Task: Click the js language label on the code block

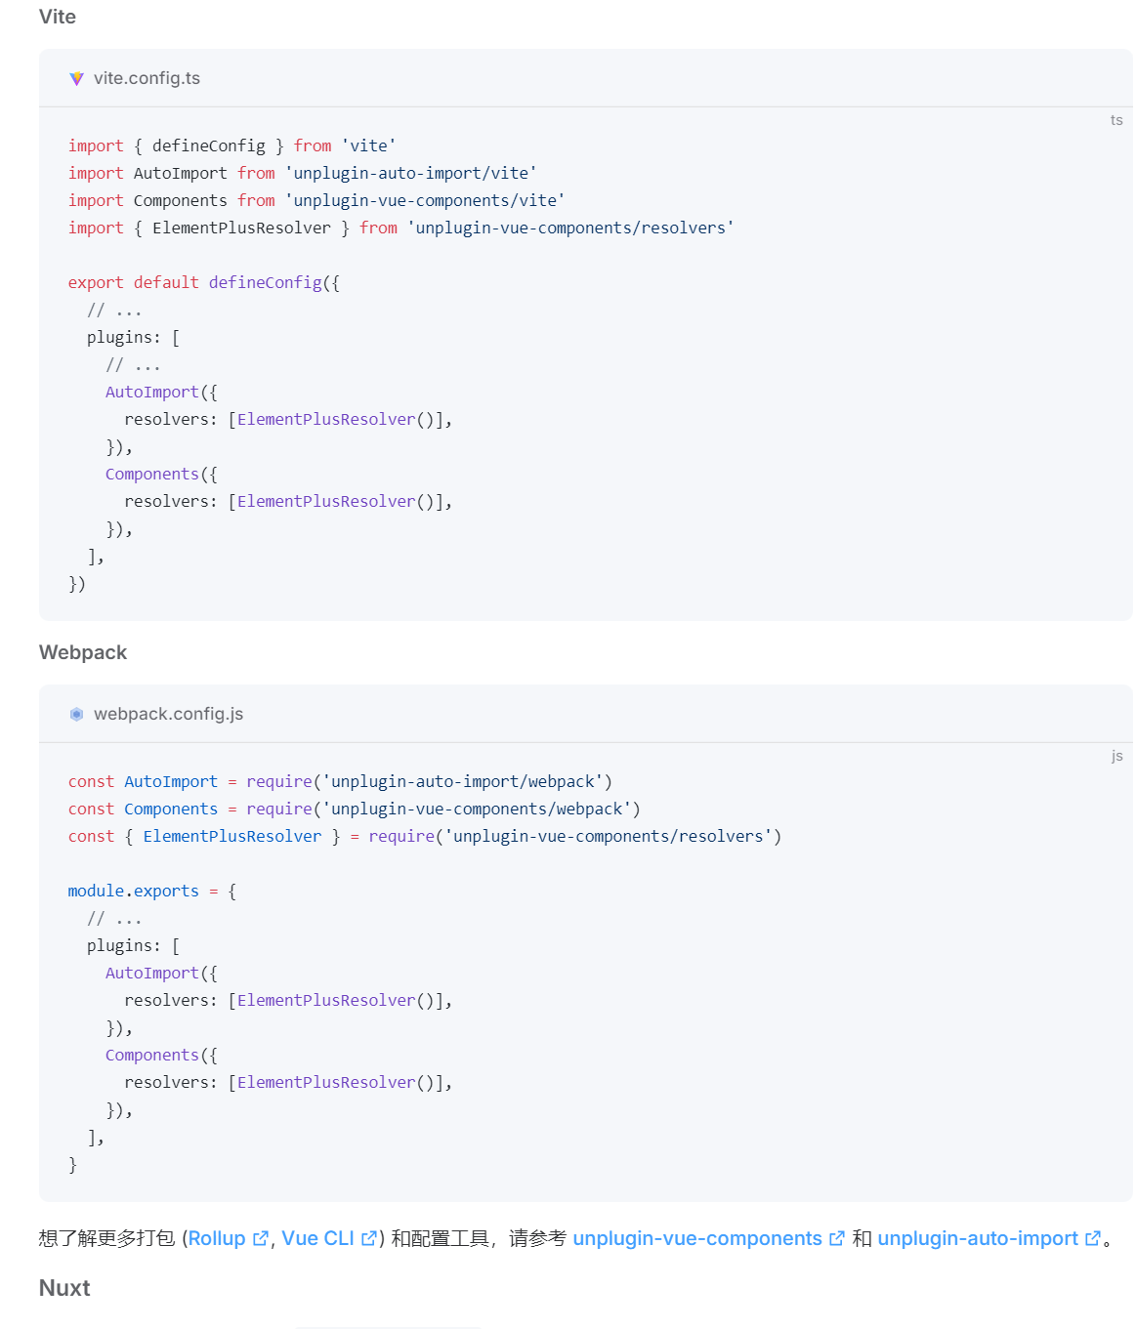Action: pyautogui.click(x=1116, y=756)
